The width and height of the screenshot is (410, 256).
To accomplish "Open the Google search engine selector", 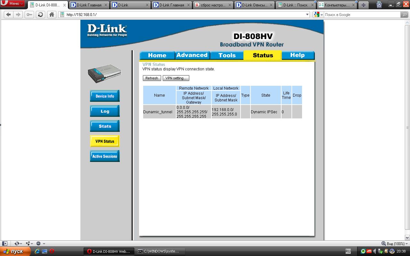I will point(318,14).
